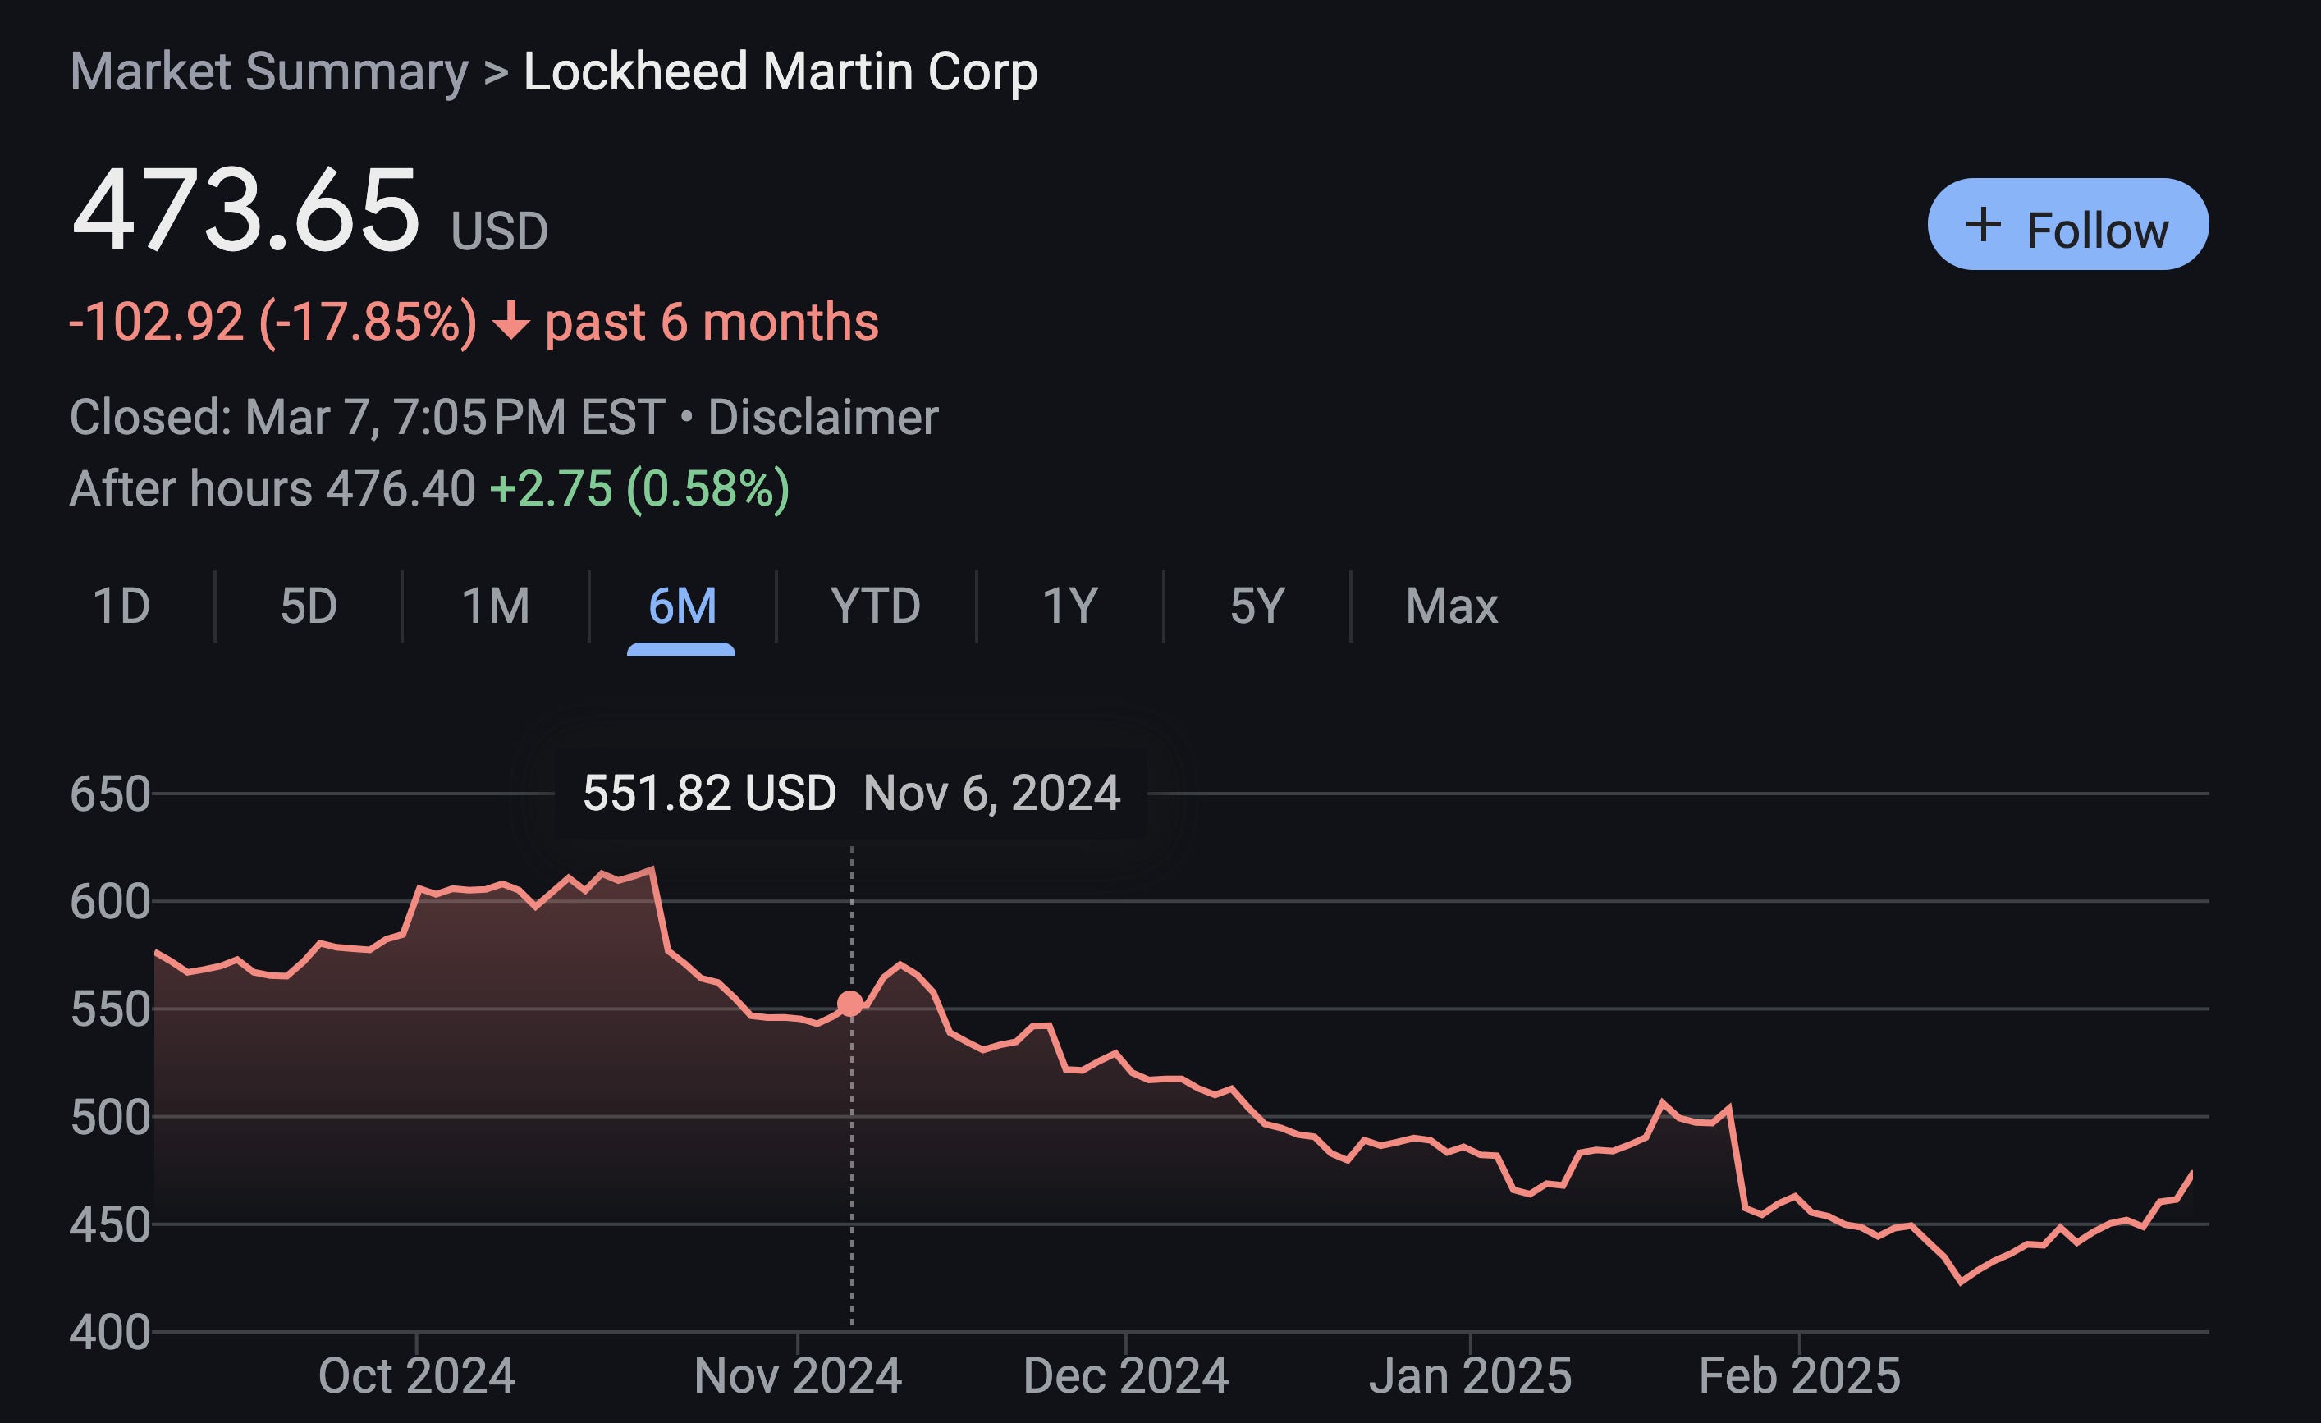Click the 500 y-axis label
Image resolution: width=2321 pixels, height=1423 pixels.
click(x=110, y=1118)
